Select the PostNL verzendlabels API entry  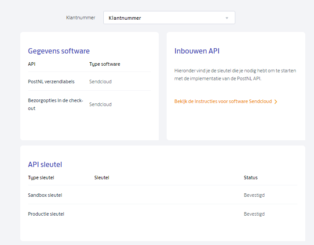coord(51,82)
